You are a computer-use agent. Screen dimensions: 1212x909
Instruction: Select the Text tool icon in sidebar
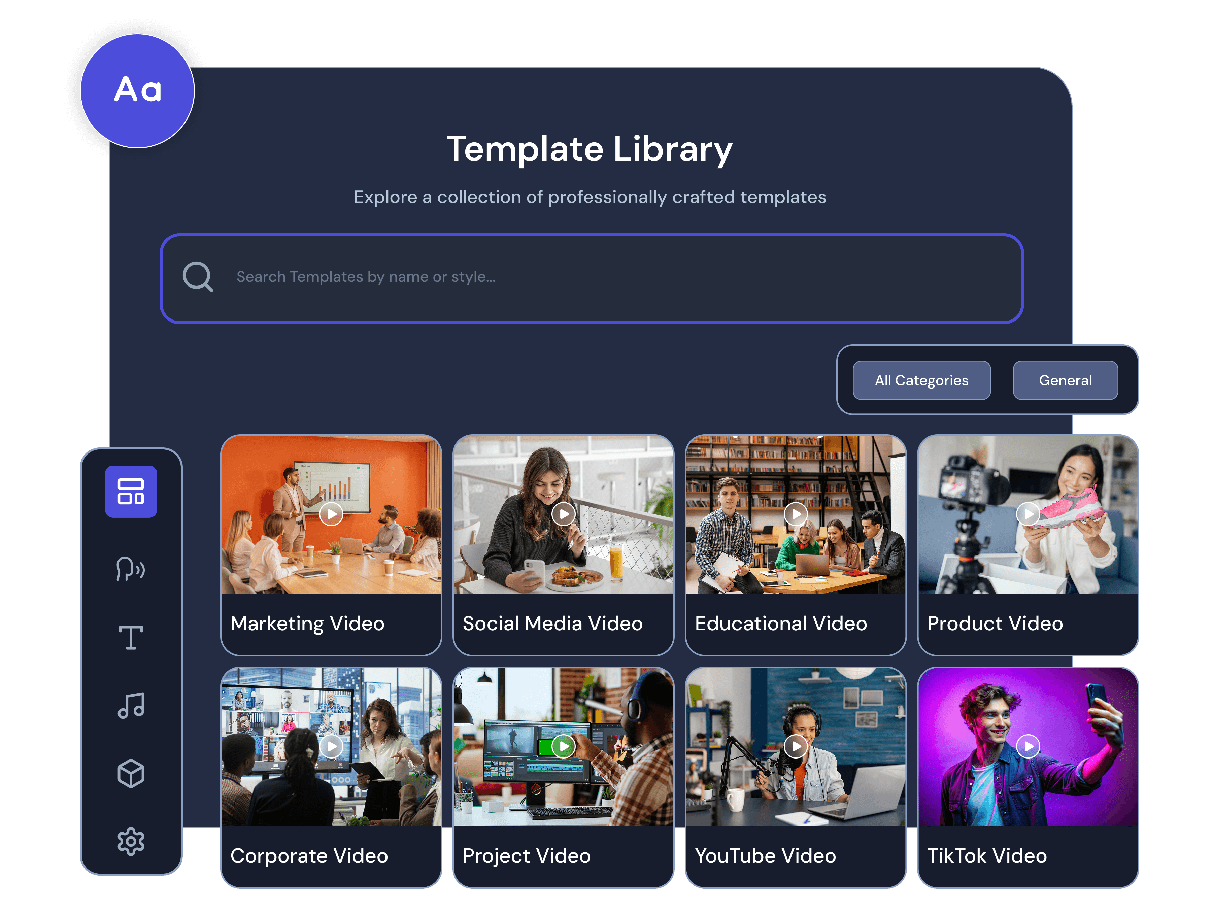131,637
